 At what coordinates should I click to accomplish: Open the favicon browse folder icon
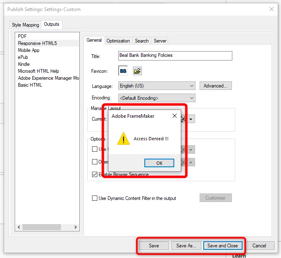coord(137,71)
